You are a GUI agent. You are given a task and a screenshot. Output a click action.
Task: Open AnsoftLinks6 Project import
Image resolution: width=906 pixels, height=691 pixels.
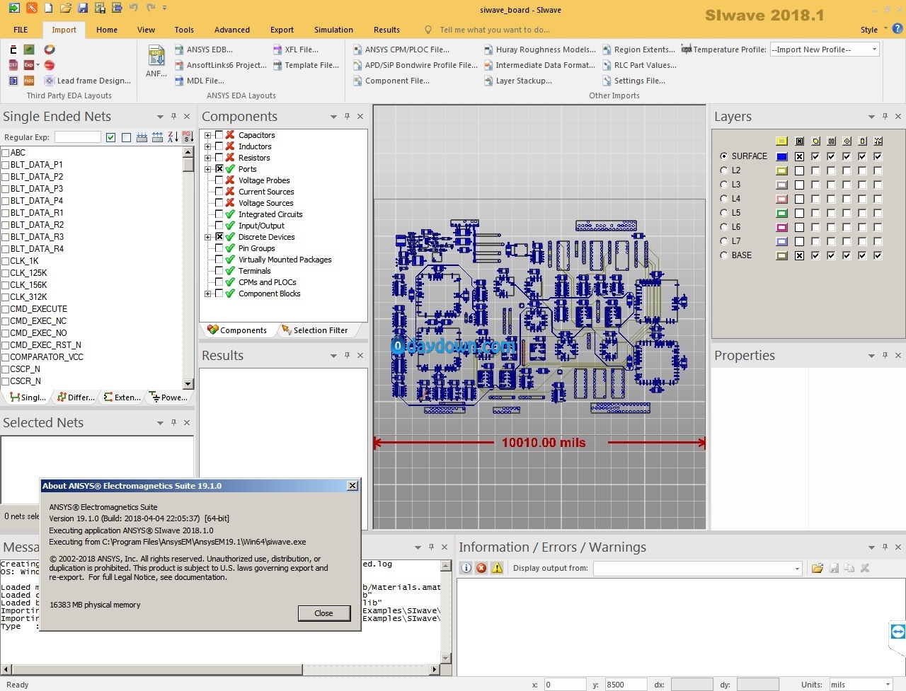click(220, 65)
